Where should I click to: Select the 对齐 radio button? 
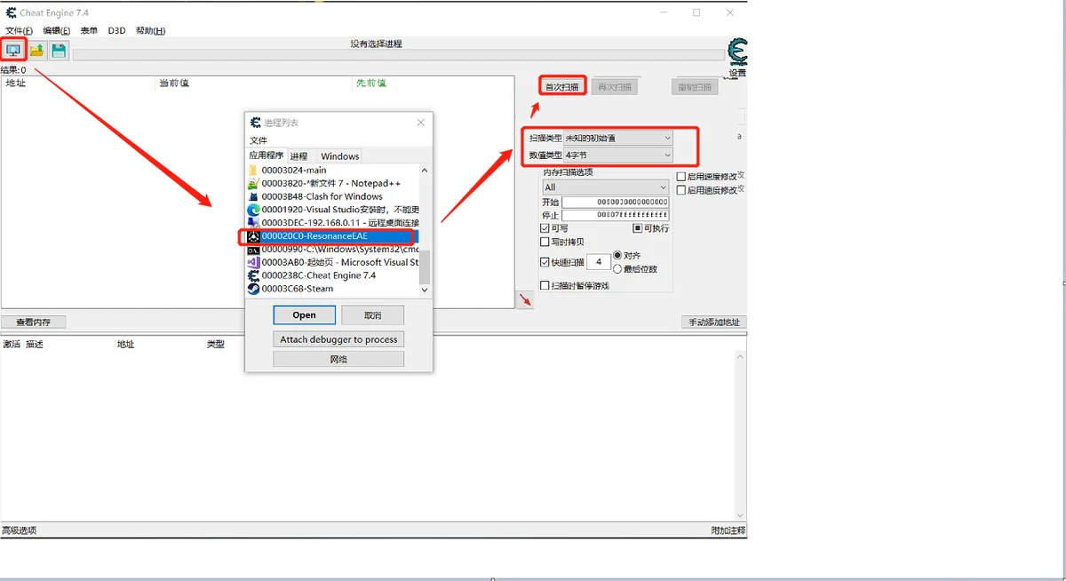617,256
